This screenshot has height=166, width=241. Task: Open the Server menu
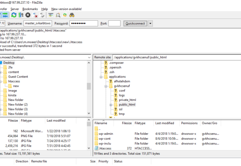15,9
